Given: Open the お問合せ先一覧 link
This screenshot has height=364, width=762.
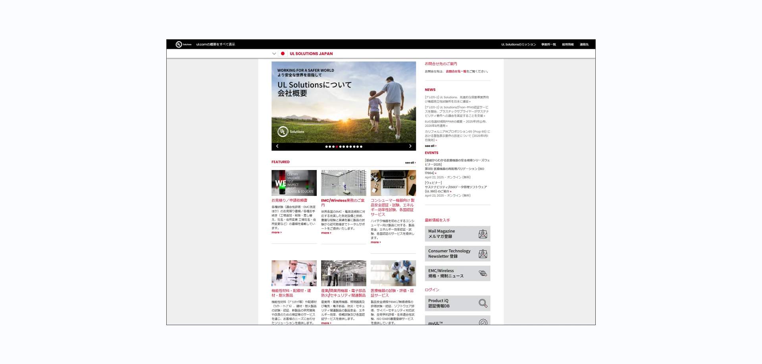Looking at the screenshot, I should (456, 71).
